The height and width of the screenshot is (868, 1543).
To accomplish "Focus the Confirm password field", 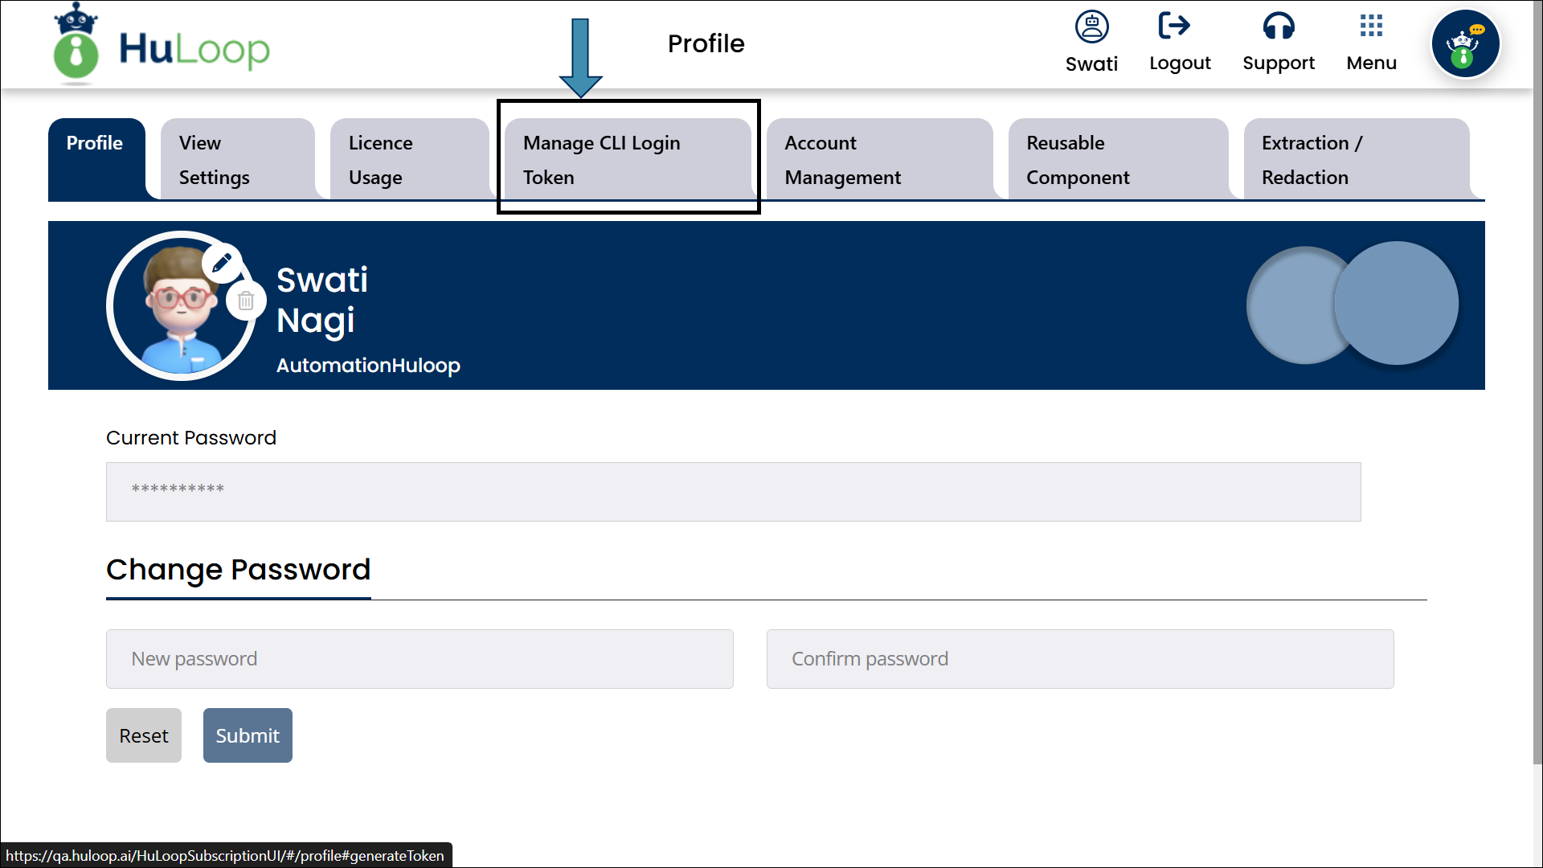I will [x=1079, y=659].
